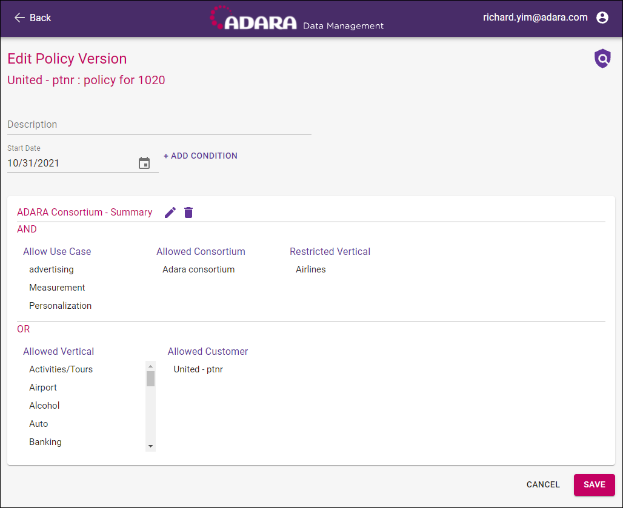This screenshot has width=623, height=508.
Task: Click the 'Data Management' header text
Action: (x=343, y=26)
